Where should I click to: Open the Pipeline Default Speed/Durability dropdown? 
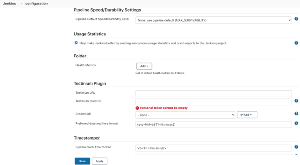coord(214,20)
